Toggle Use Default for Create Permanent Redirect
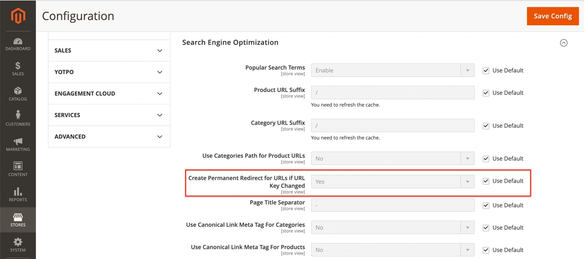This screenshot has height=259, width=584. pos(486,181)
